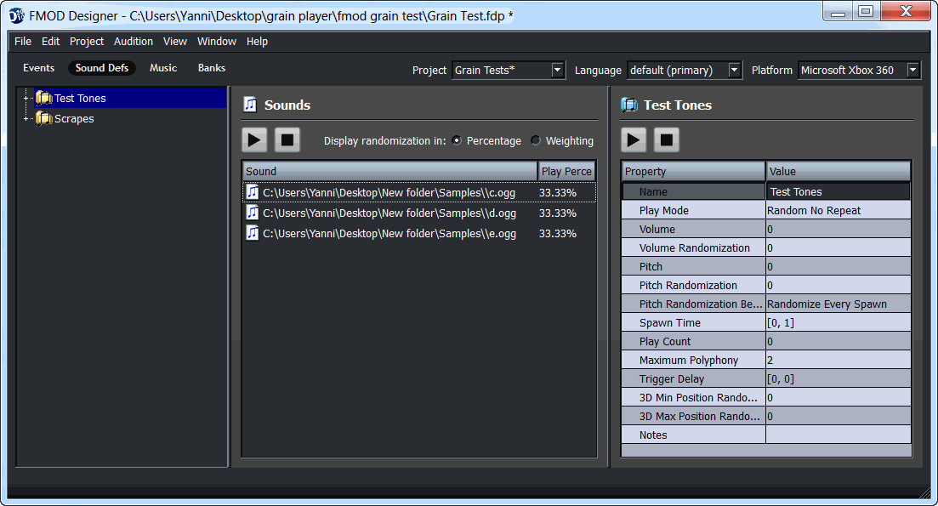Click the 3D Min Position Randomization value
Viewport: 938px width, 506px height.
(839, 397)
